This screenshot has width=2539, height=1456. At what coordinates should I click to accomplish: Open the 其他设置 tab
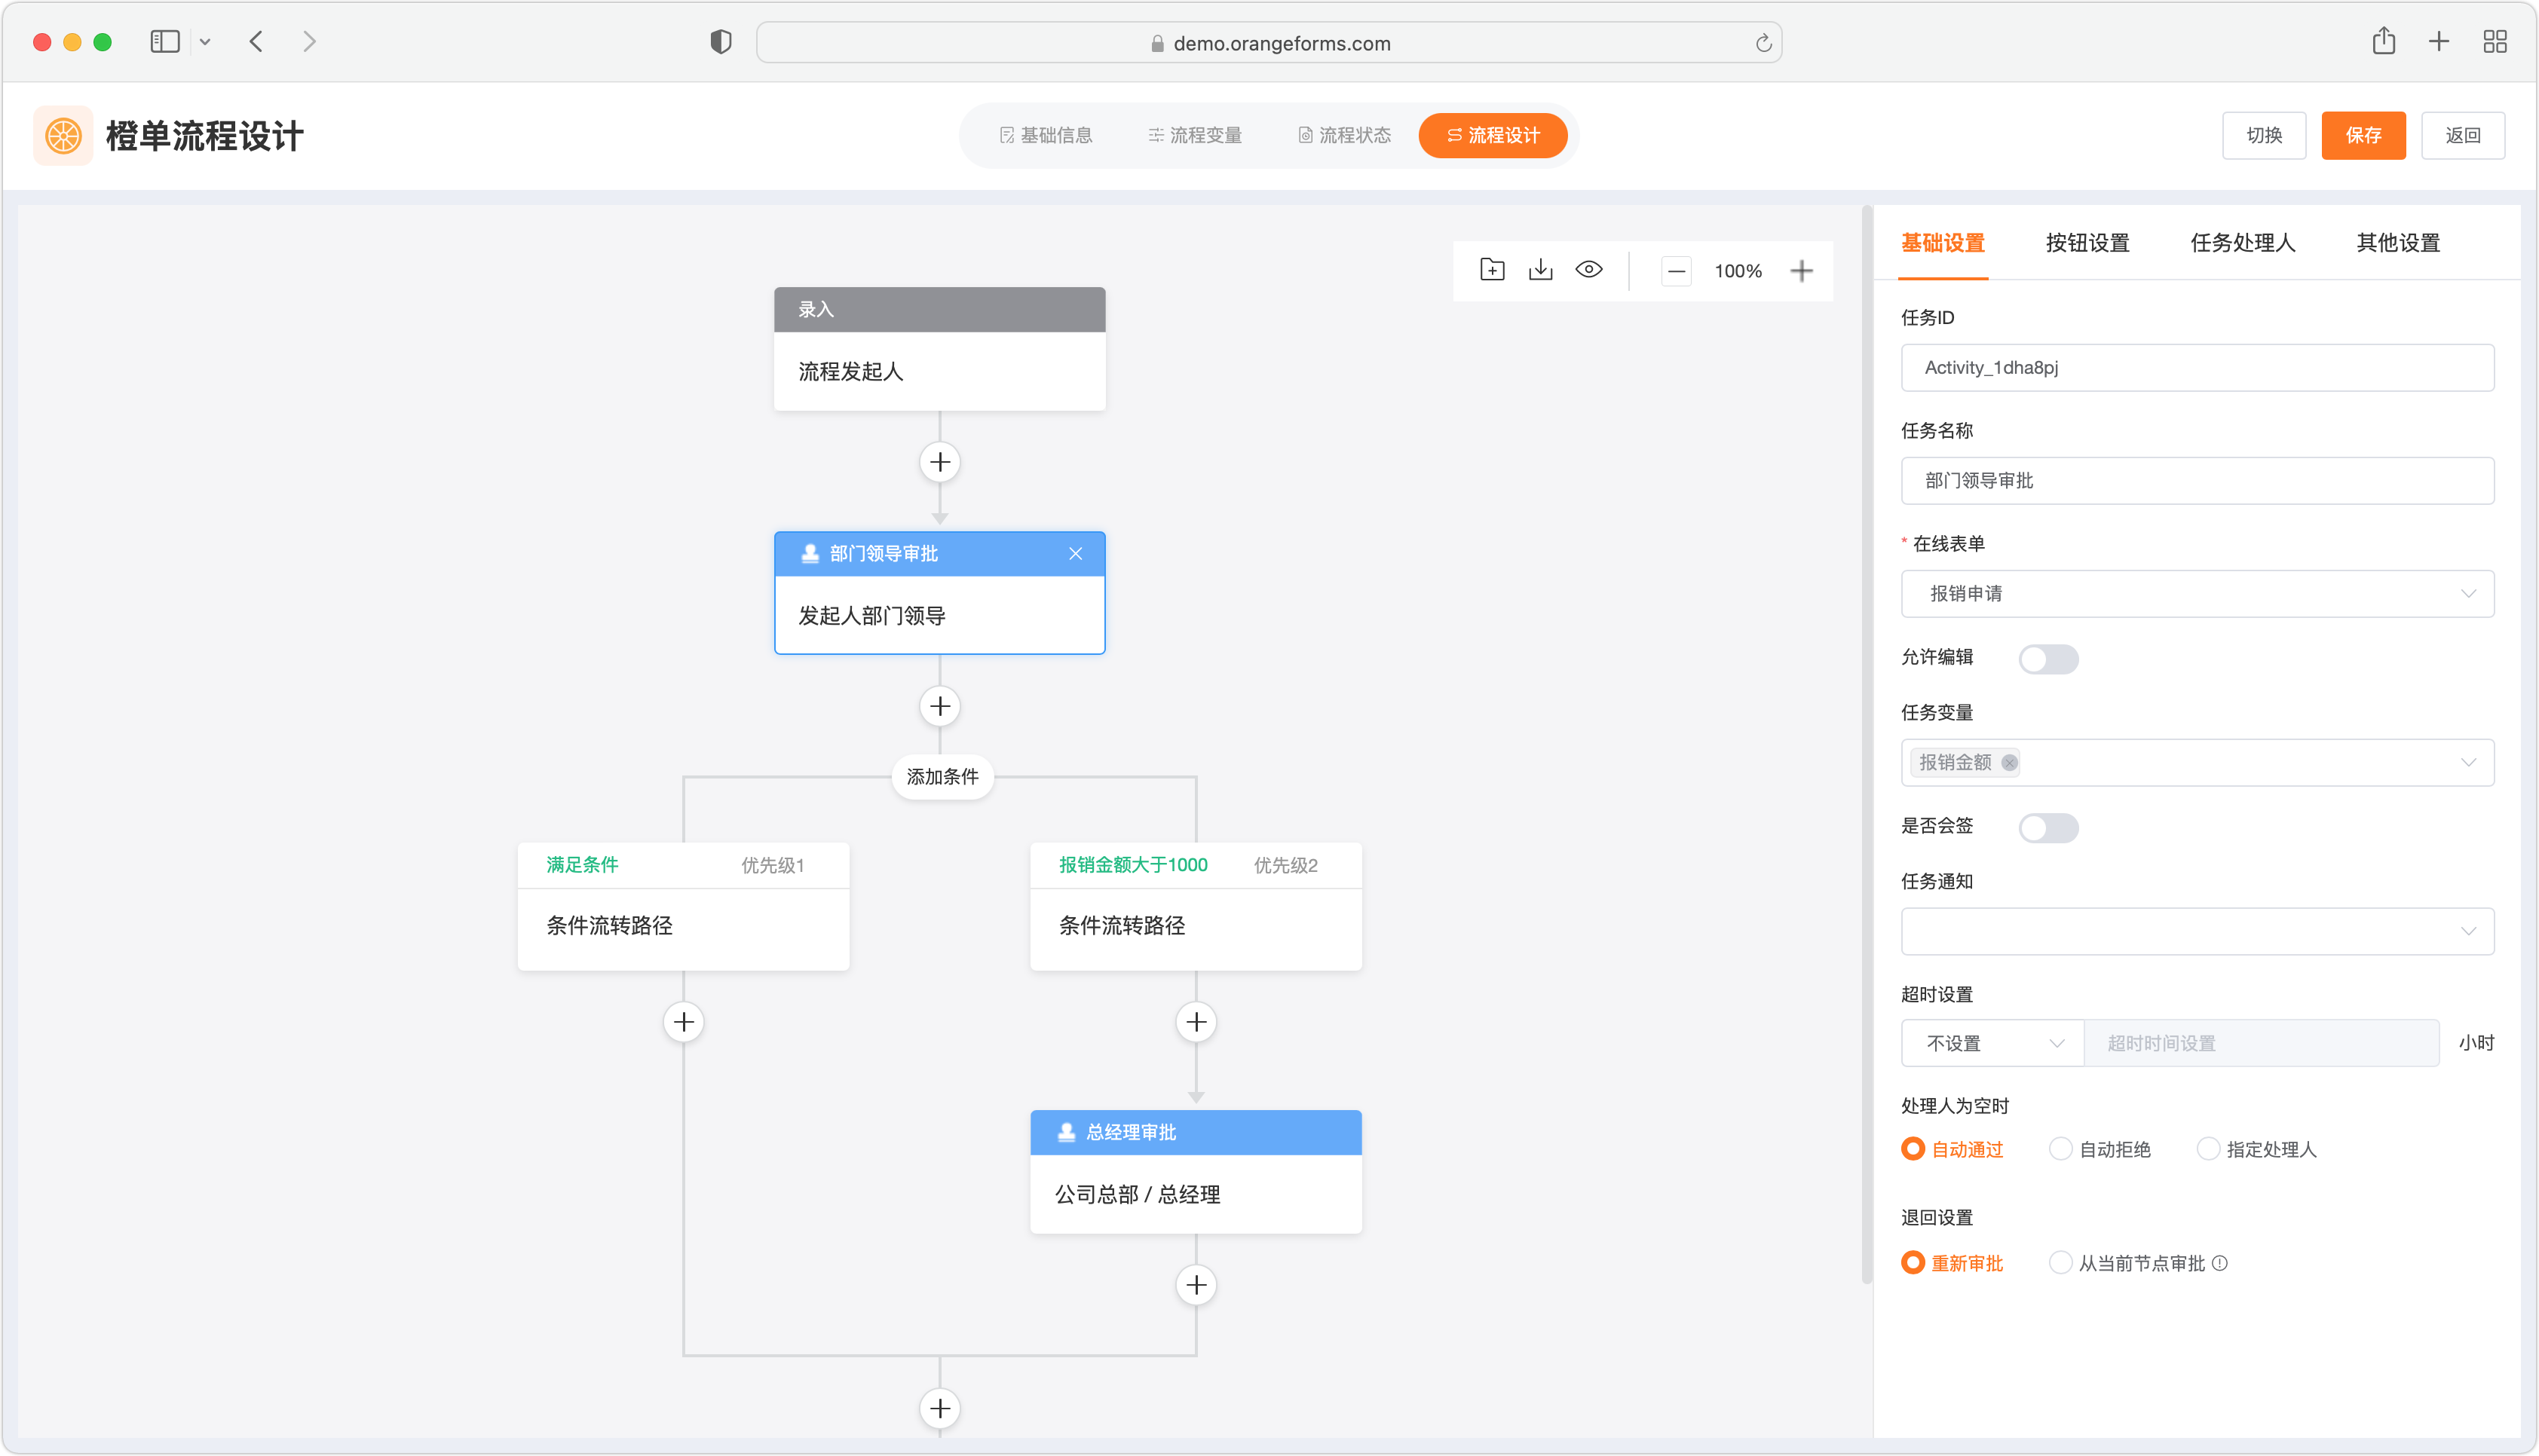[x=2397, y=243]
